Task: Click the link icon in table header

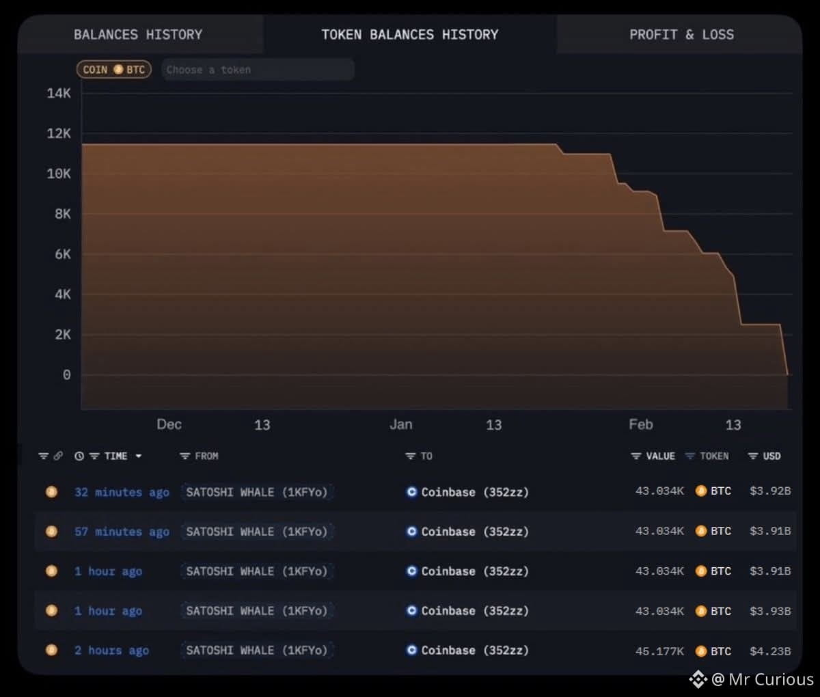Action: point(58,456)
